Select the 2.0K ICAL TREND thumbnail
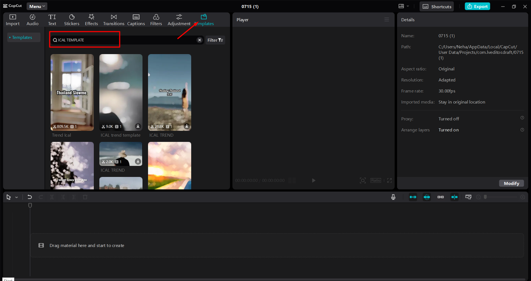Screen dimensions: 531x281 (x=121, y=154)
